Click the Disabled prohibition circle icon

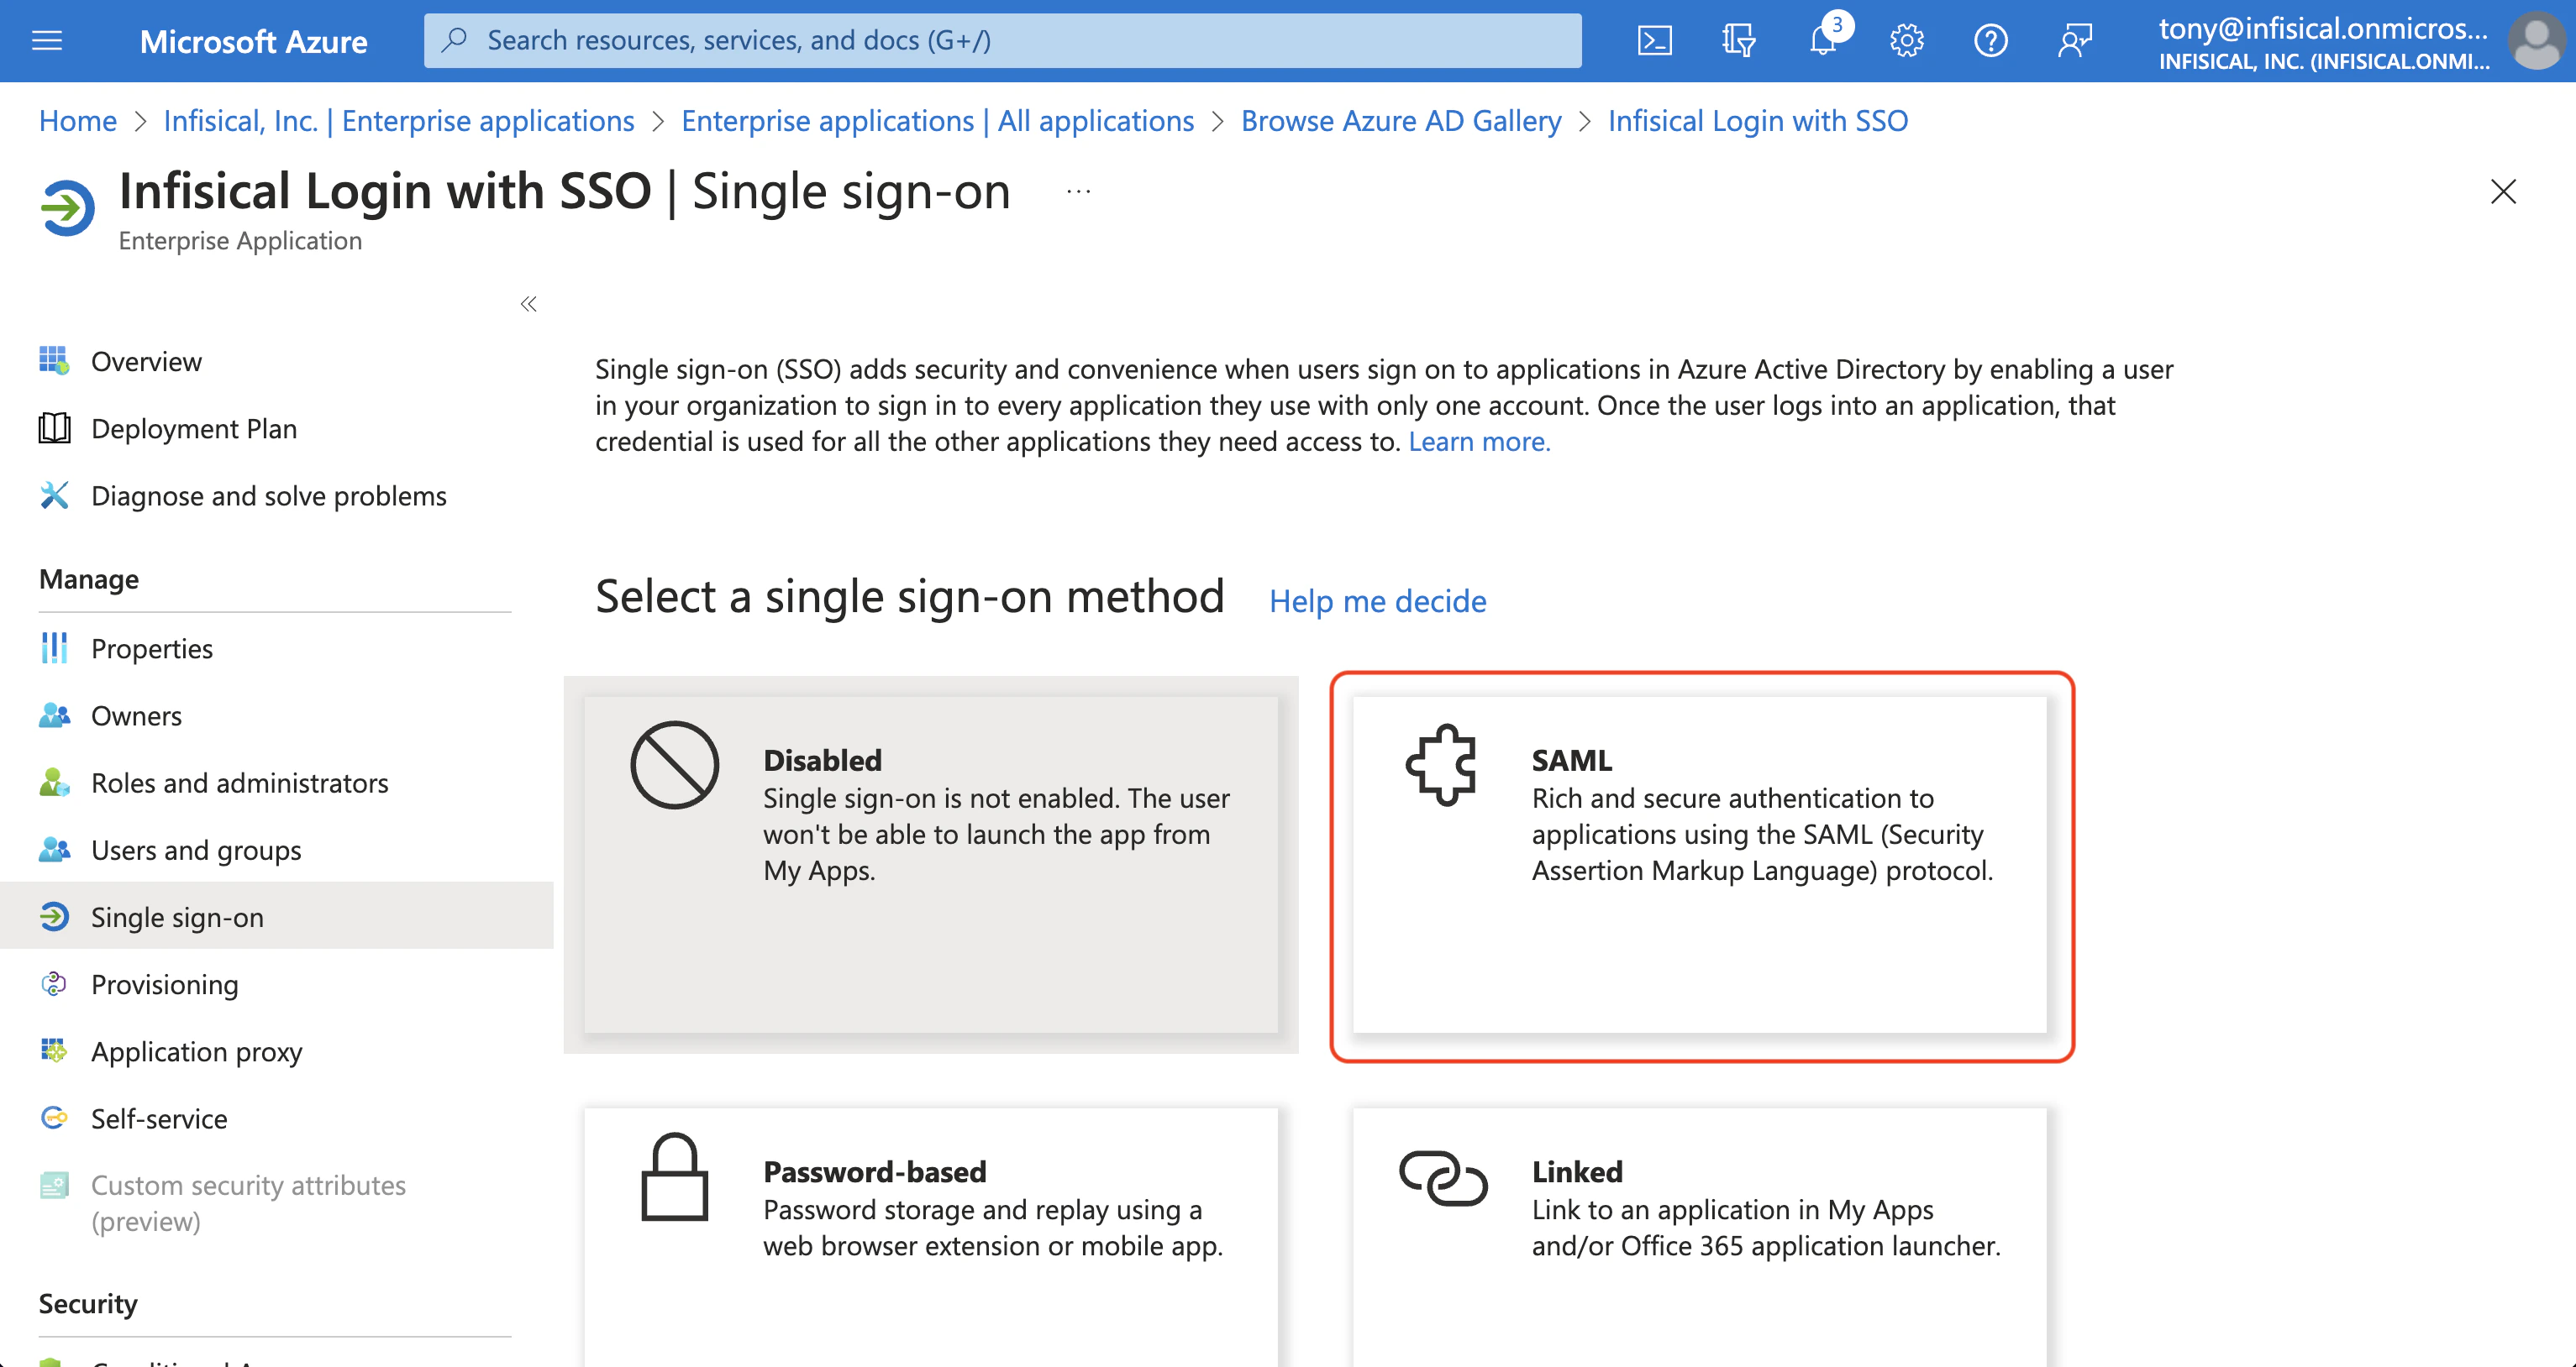[674, 764]
